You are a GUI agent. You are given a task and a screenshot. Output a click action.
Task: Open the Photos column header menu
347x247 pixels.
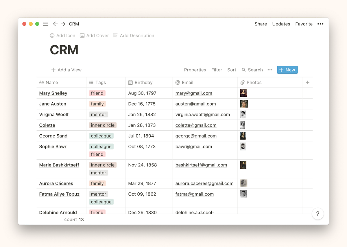point(270,83)
